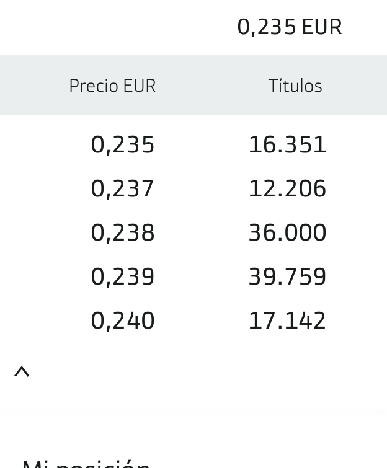Click the 39.759 títulos value
The width and height of the screenshot is (387, 468).
click(x=287, y=276)
